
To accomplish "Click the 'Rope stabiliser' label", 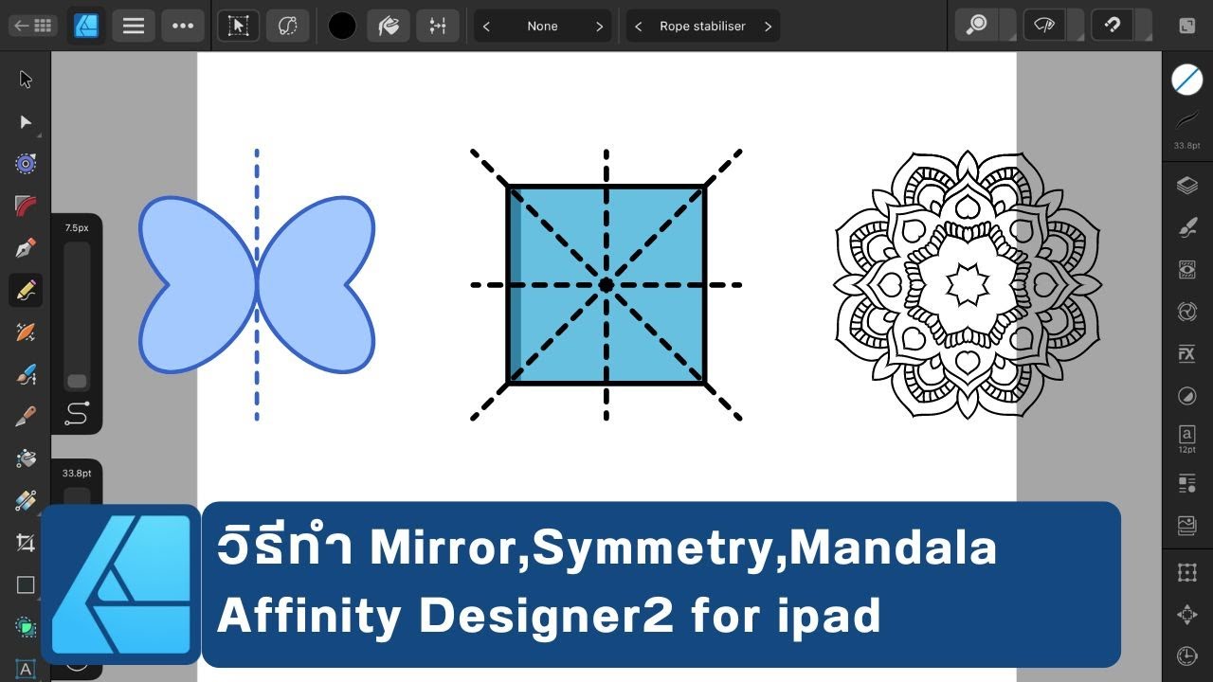I will coord(702,27).
